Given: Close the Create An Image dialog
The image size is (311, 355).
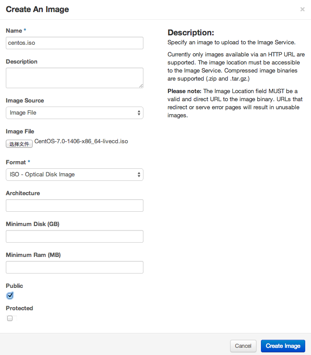Looking at the screenshot, I should [x=302, y=9].
